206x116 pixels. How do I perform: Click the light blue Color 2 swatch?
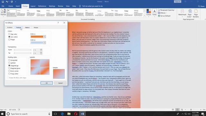click(x=37, y=43)
